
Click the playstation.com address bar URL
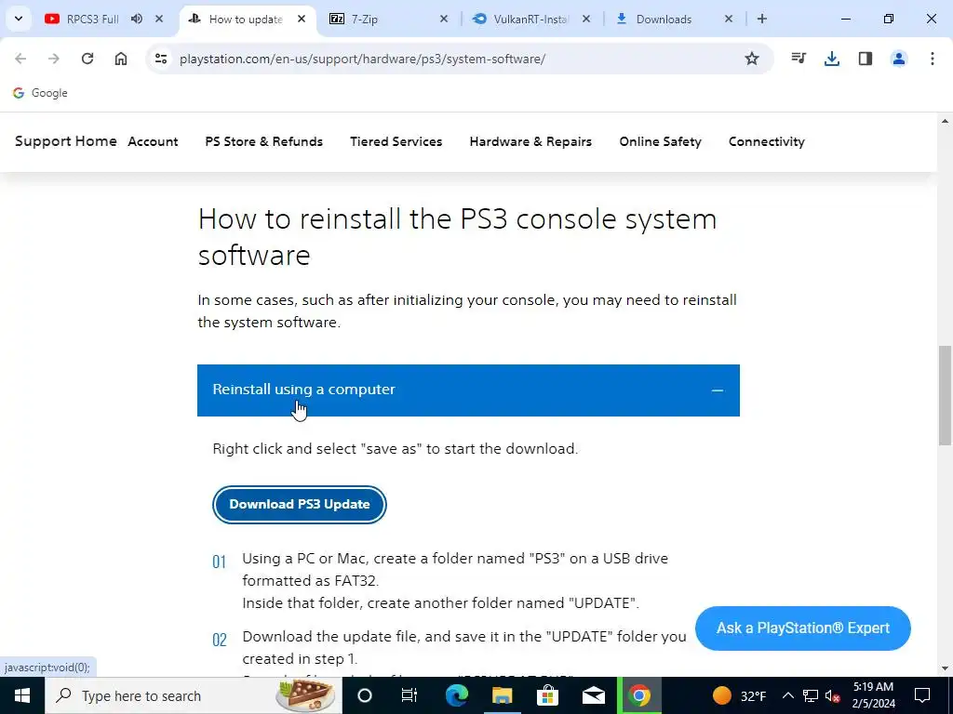tap(362, 59)
